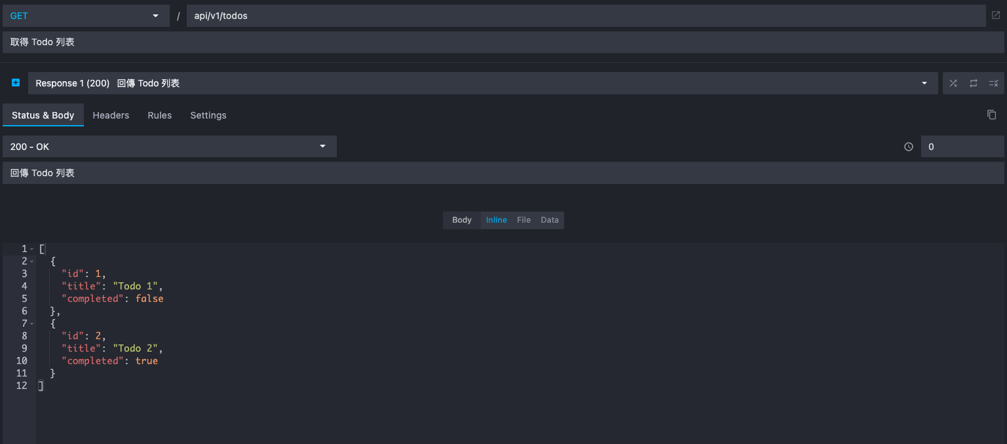Screen dimensions: 1007x444
Task: Switch body type to Data
Action: [x=550, y=220]
